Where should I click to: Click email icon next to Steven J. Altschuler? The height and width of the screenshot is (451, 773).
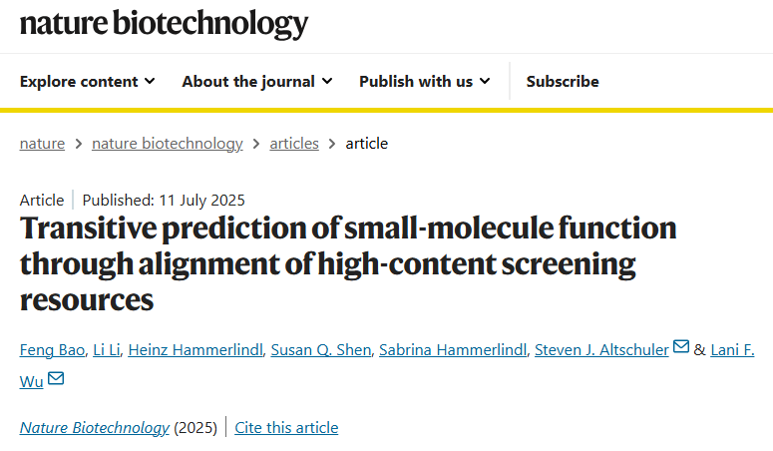click(x=681, y=347)
